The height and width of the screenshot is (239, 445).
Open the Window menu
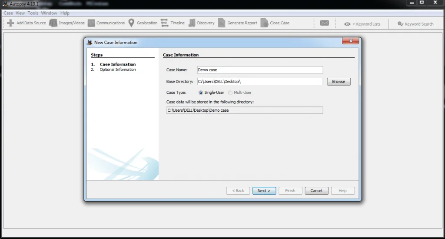click(49, 13)
